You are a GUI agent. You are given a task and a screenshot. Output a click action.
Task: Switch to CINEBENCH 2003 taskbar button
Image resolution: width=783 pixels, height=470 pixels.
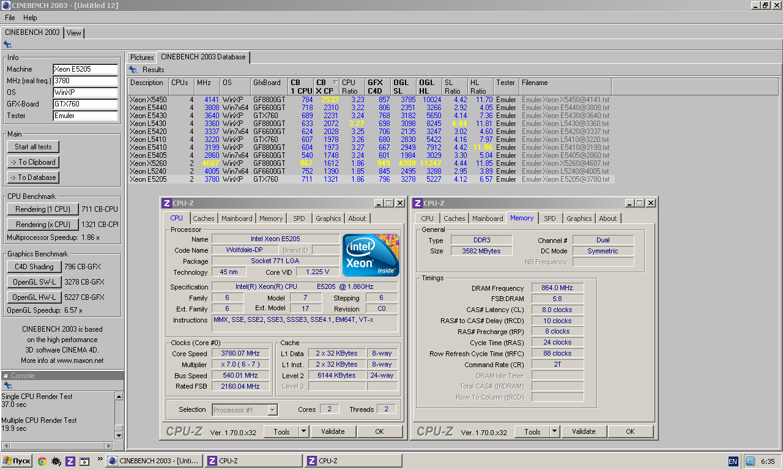click(x=154, y=461)
